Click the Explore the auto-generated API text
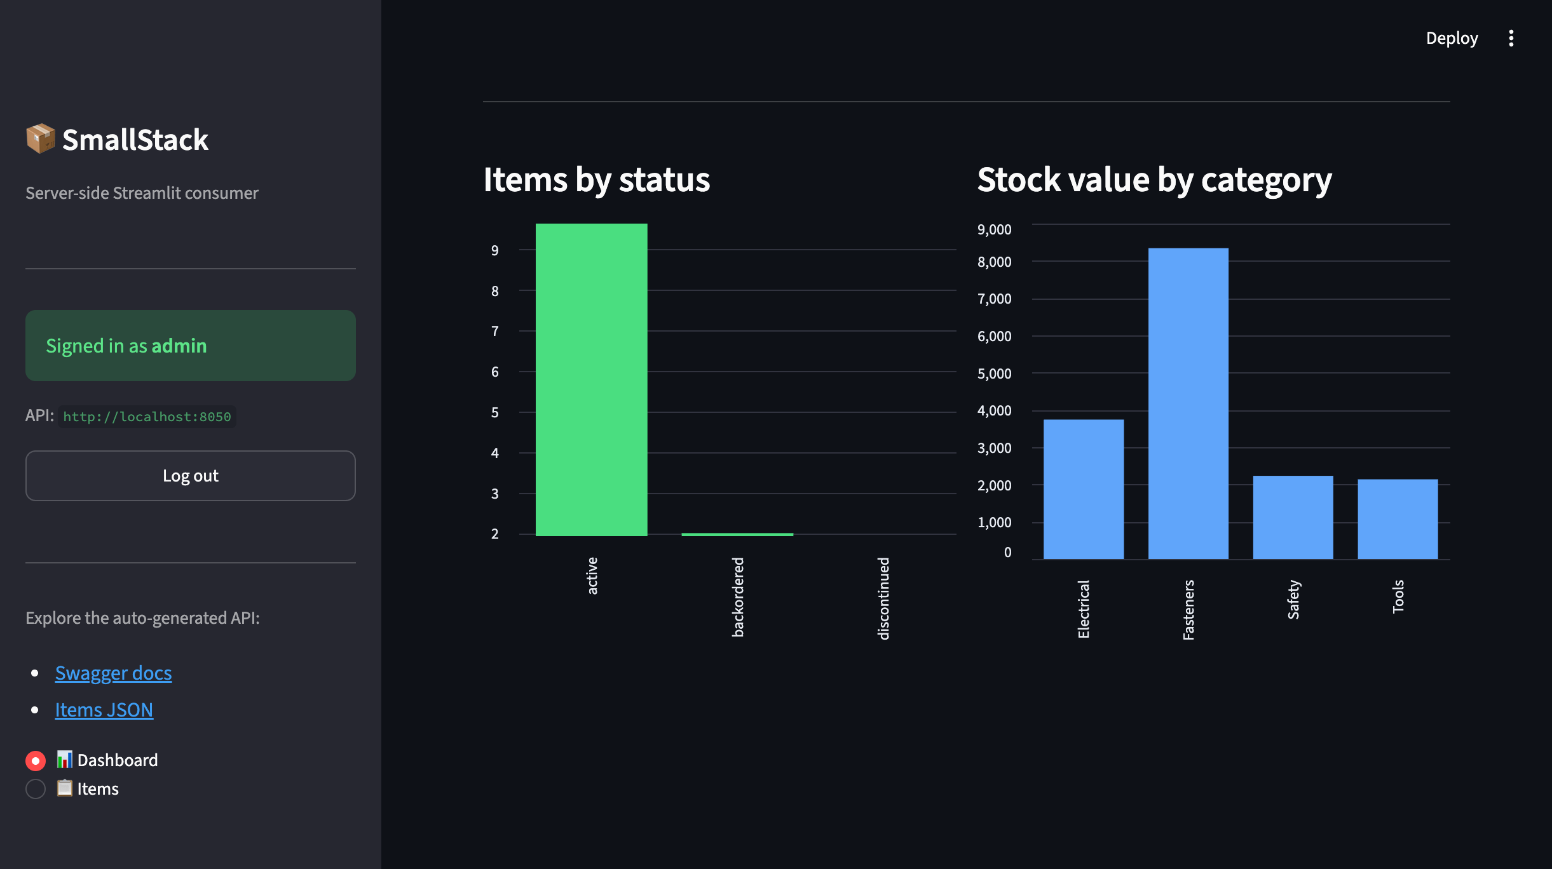Screen dimensions: 1552x869 [142, 618]
